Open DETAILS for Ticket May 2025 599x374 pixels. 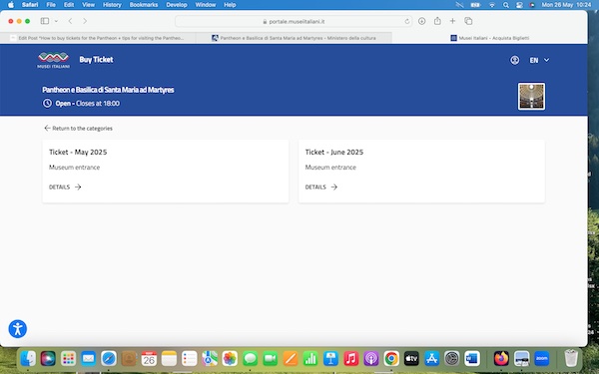tap(65, 187)
